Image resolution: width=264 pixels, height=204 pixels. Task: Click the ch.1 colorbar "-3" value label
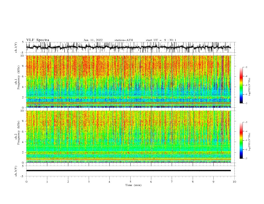tap(246, 67)
